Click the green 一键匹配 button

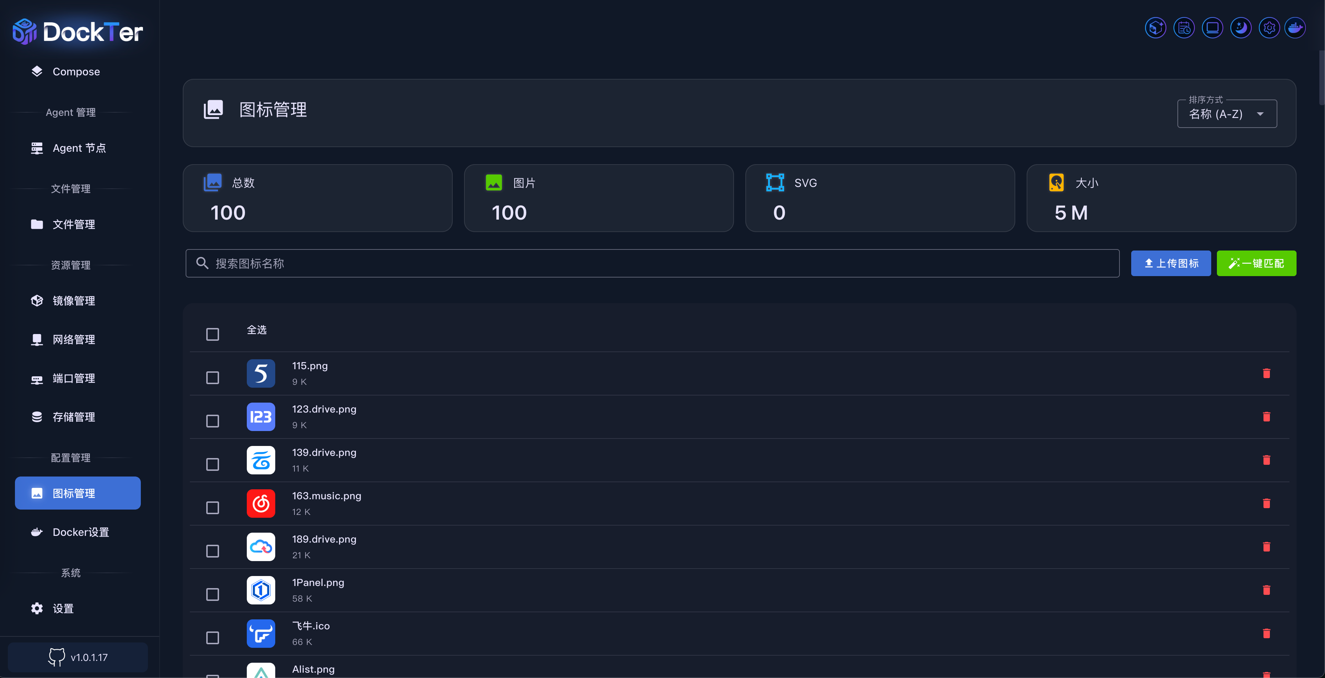(x=1256, y=263)
